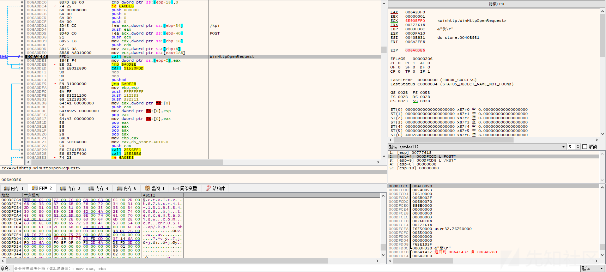606x272 pixels.
Task: Click the struct icon on the 结构体 tab
Action: click(208, 188)
